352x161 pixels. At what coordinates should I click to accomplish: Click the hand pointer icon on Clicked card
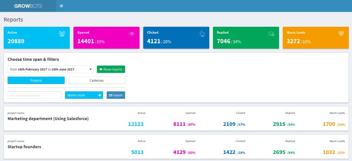click(x=202, y=34)
